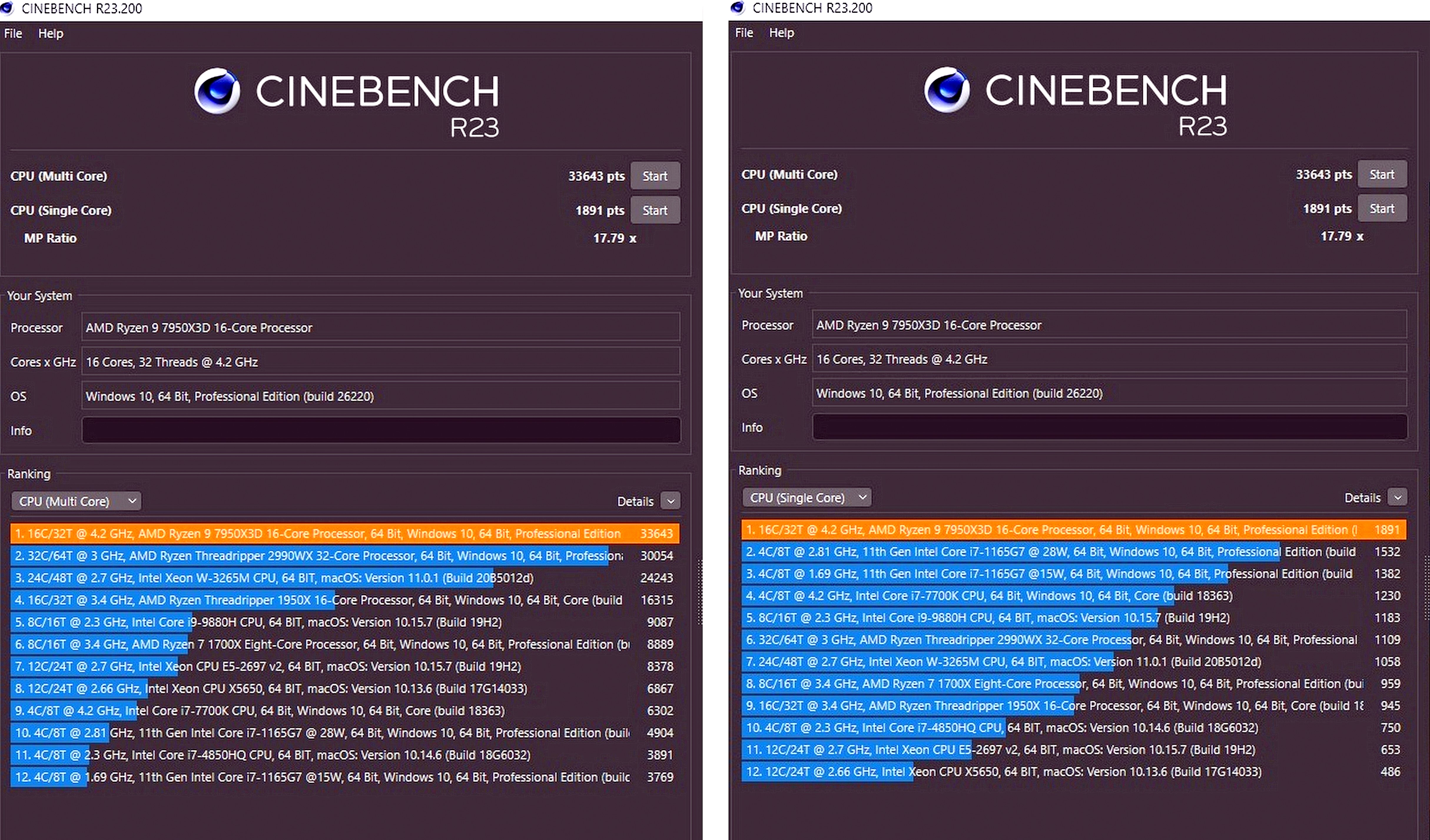Select Xeon E5-2697 v2 row scoring 653
Viewport: 1430px width, 840px height.
(1074, 749)
